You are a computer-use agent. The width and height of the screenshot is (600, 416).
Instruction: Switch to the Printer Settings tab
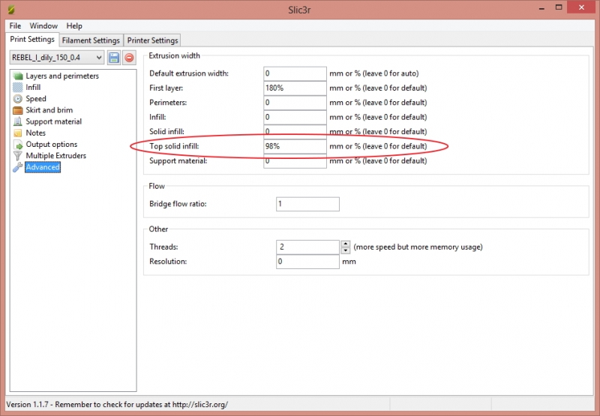point(152,40)
